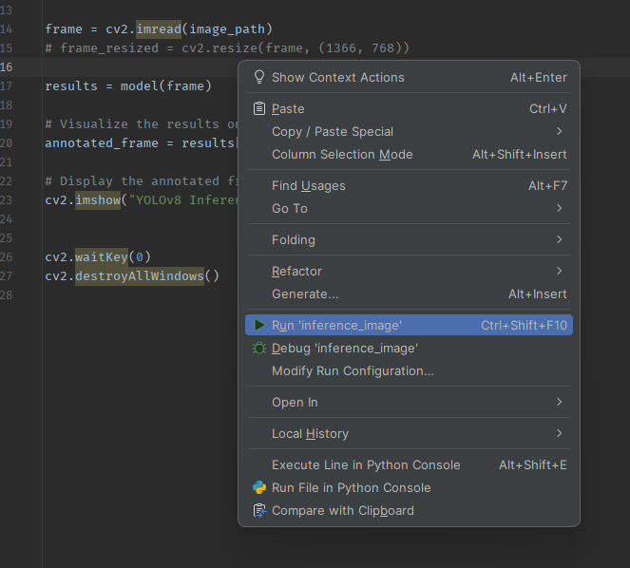Open the Open In submenu
Image resolution: width=630 pixels, height=568 pixels.
(x=409, y=402)
